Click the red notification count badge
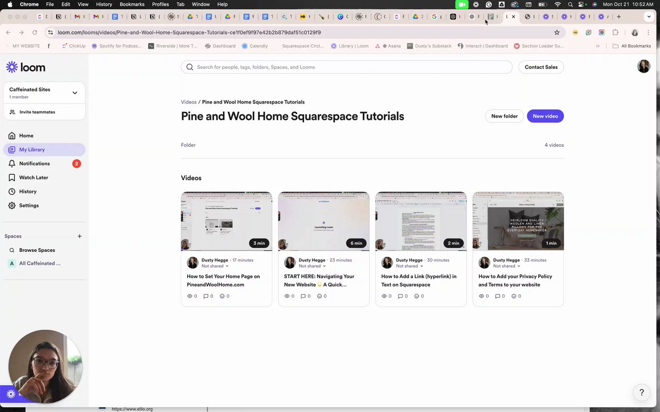Viewport: 660px width, 412px height. pos(76,164)
